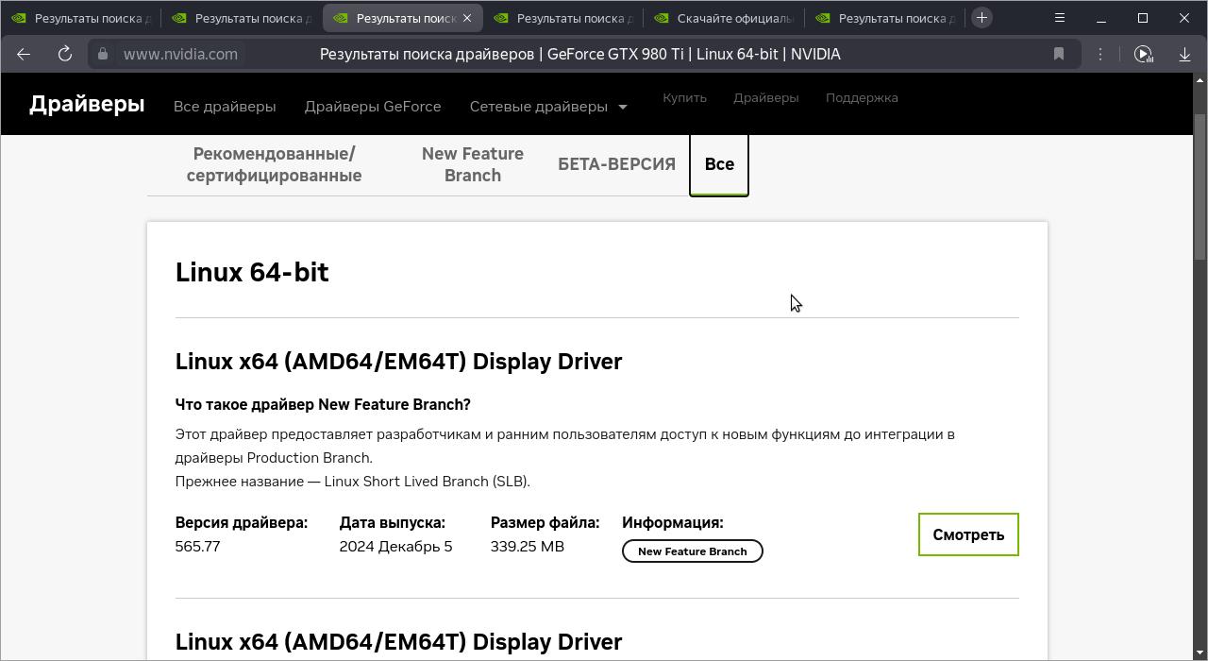The width and height of the screenshot is (1208, 661).
Task: Close the active tab with X
Action: 467,18
